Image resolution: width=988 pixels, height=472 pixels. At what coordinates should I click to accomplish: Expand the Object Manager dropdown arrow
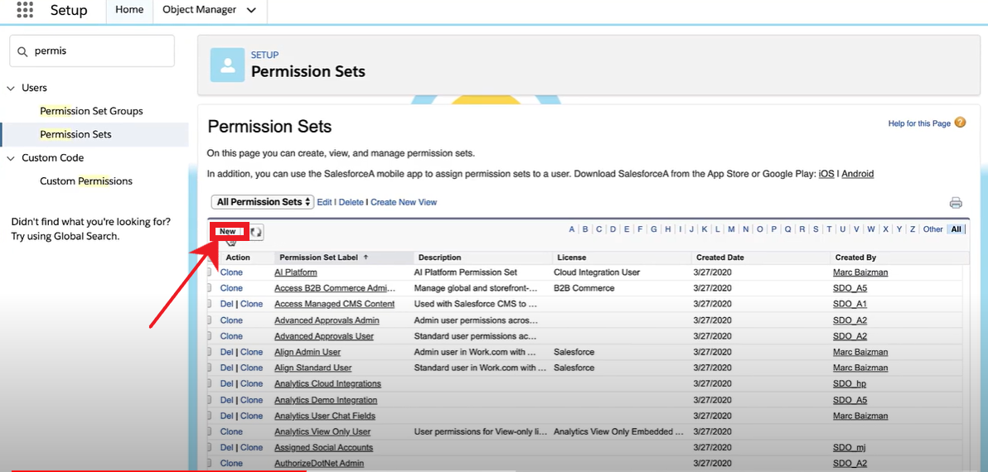pos(251,11)
